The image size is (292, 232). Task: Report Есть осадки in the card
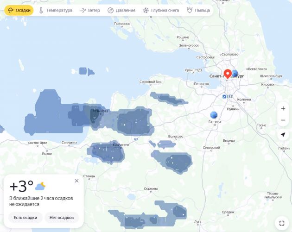(25, 217)
